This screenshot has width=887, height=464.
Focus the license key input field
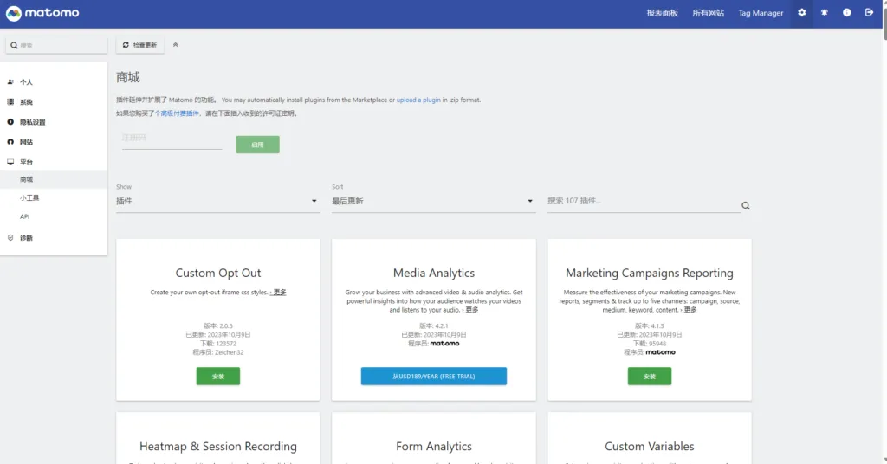[172, 139]
